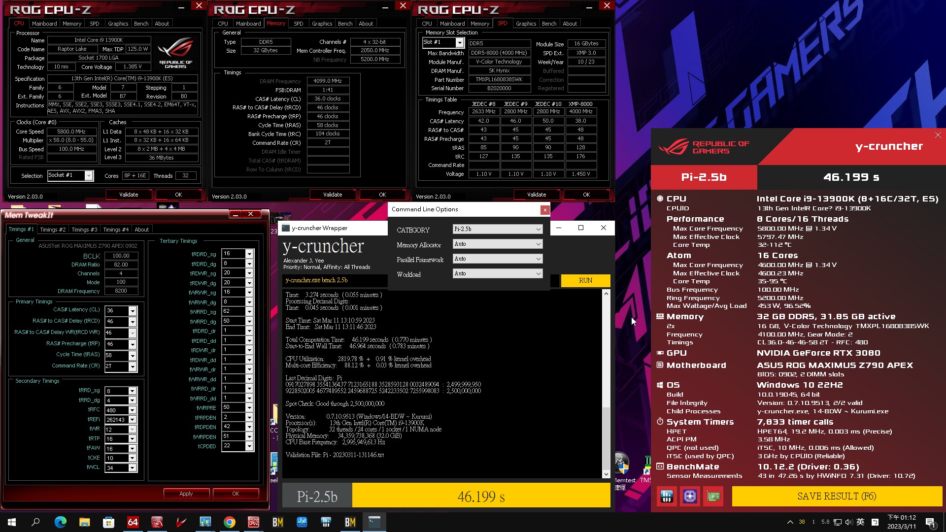This screenshot has width=946, height=532.
Task: Open taskbar clock showing 01:12
Action: [901, 522]
